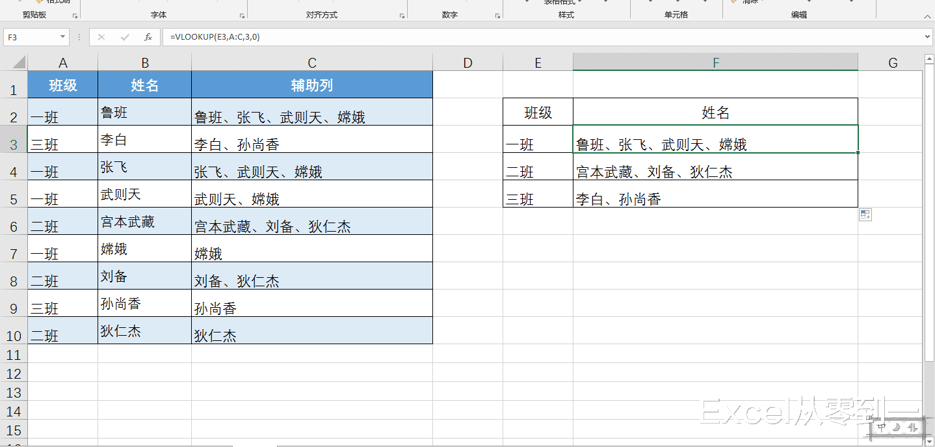Confirm entry with the checkmark icon
This screenshot has height=447, width=935.
click(x=124, y=36)
